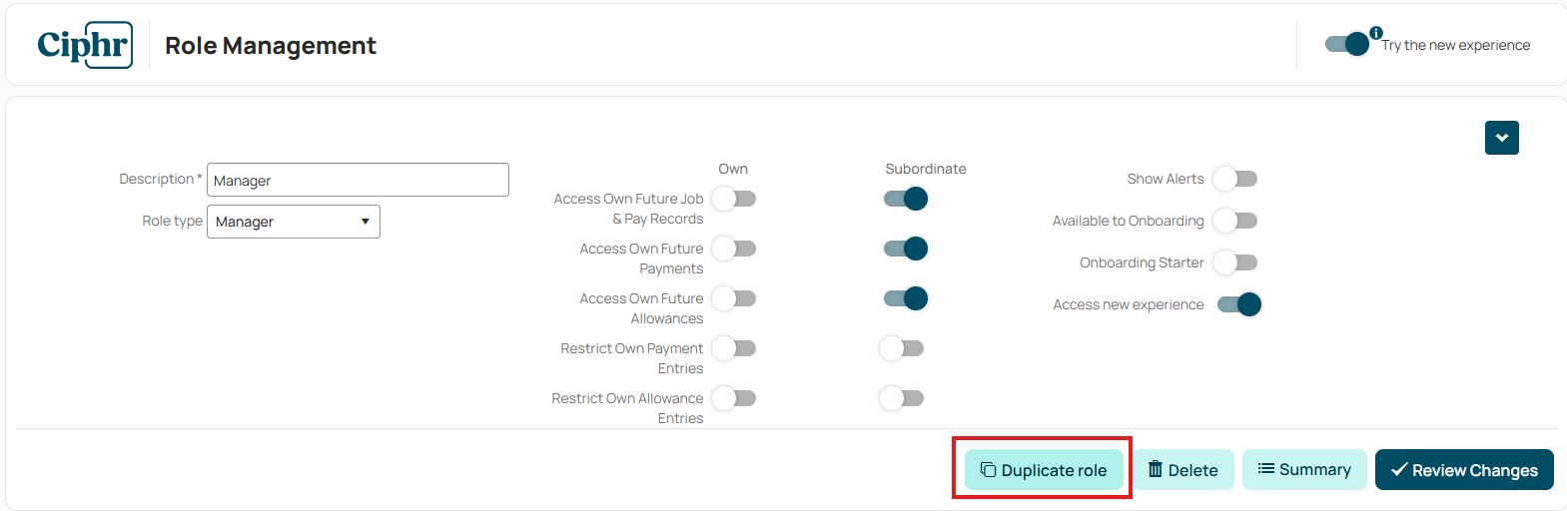Click the list icon on Summary button
Viewport: 1567px width, 511px height.
point(1265,469)
